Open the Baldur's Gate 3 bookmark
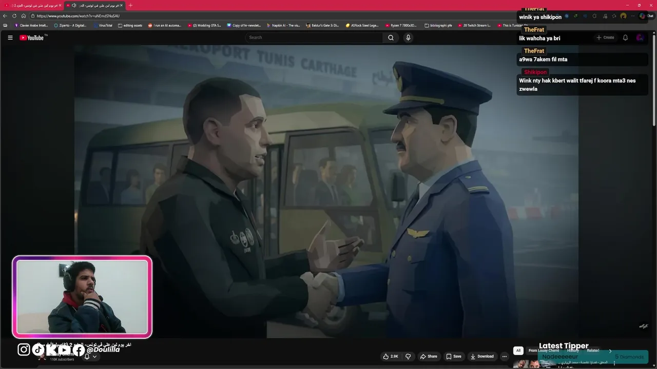Image resolution: width=657 pixels, height=369 pixels. click(x=322, y=25)
